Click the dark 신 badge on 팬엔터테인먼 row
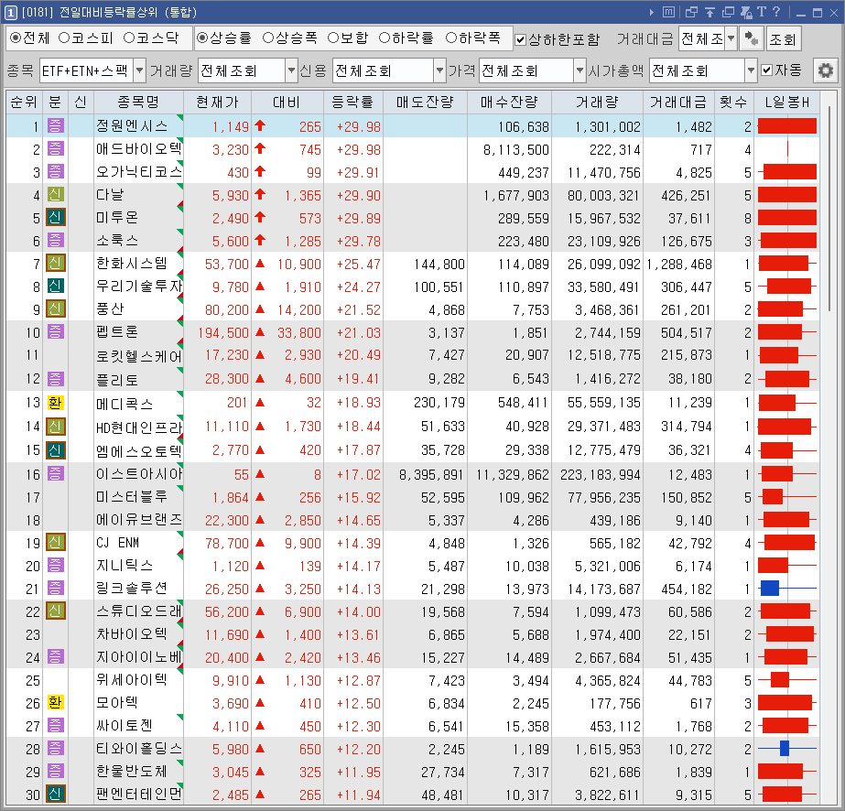The width and height of the screenshot is (845, 811). point(56,794)
